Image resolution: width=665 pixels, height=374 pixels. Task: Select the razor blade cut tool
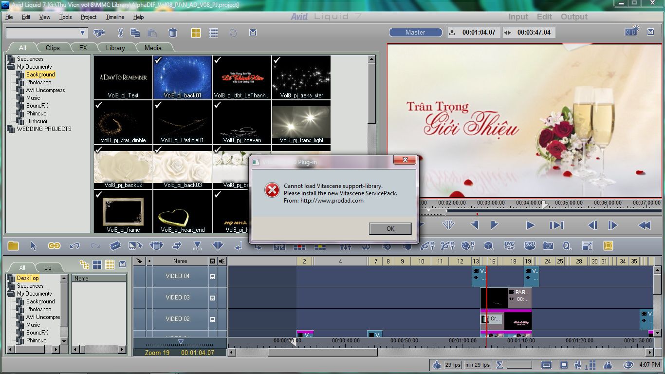[x=115, y=246]
